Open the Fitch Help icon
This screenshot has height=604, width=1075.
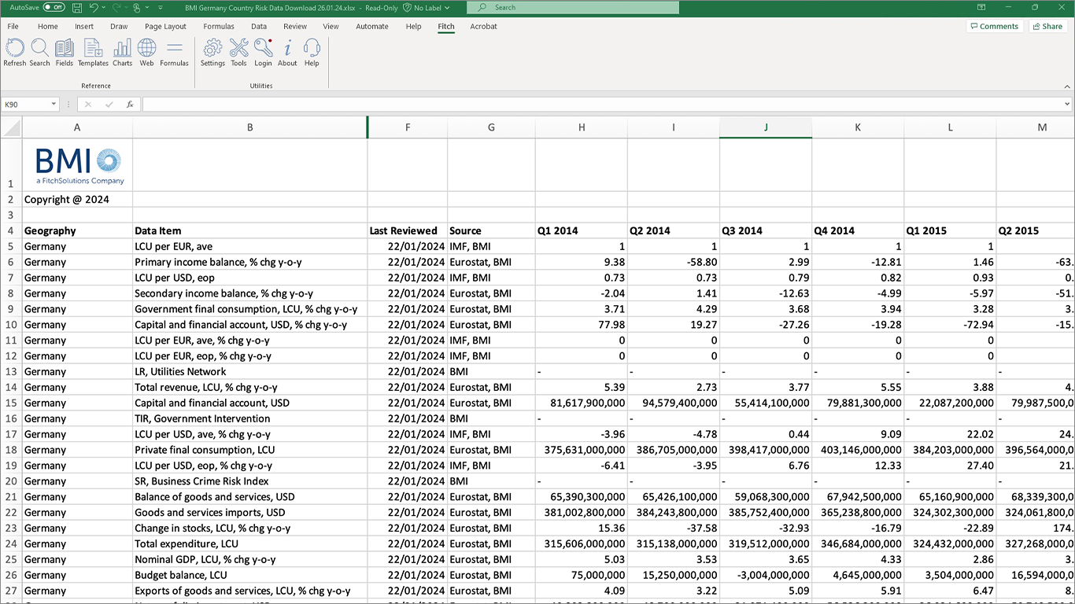312,52
